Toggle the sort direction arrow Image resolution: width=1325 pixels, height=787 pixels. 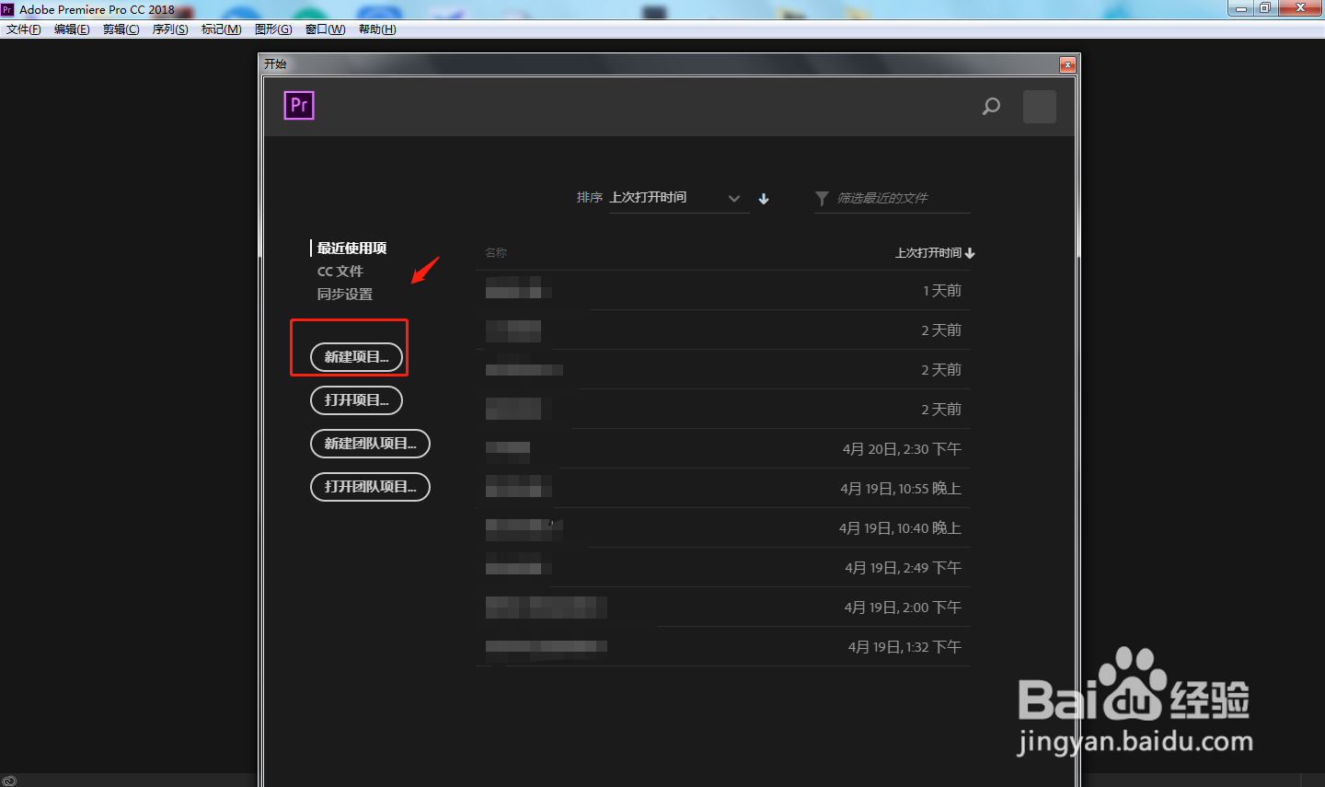click(x=764, y=198)
